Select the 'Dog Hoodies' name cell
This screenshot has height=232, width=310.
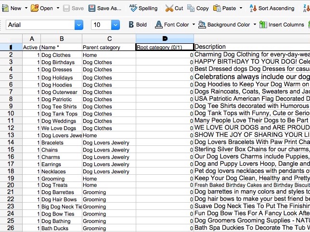62,85
